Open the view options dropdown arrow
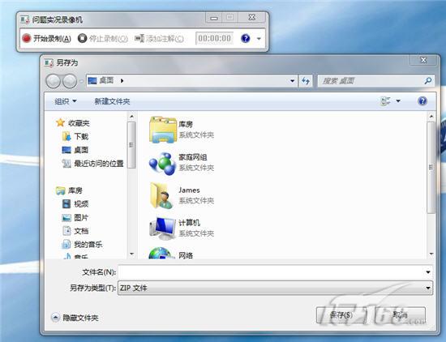Image resolution: width=446 pixels, height=342 pixels. (398, 101)
